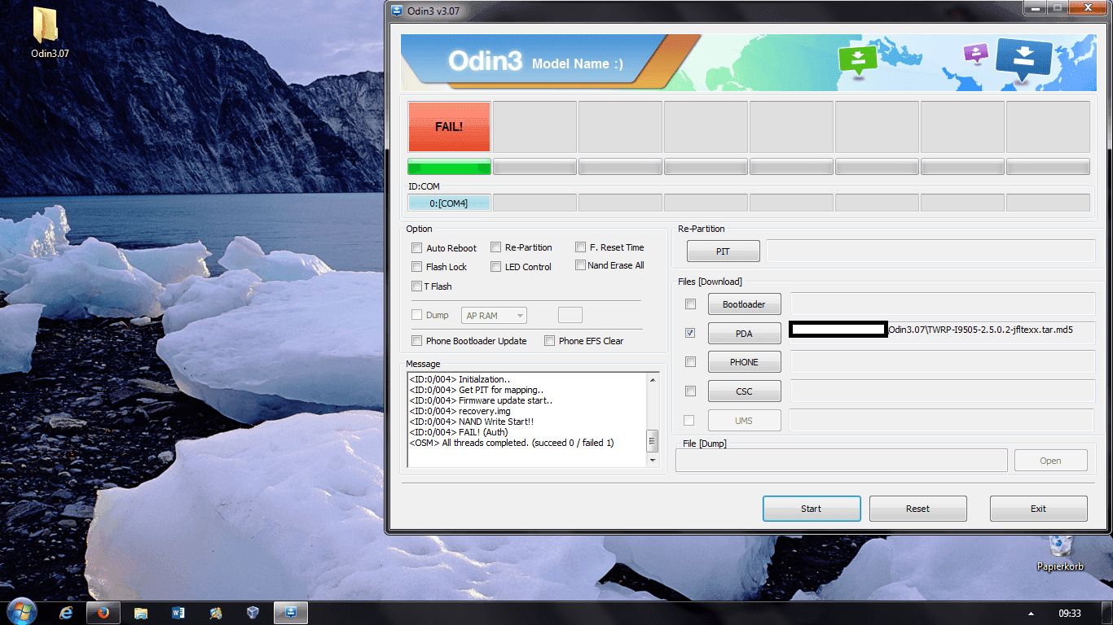Image resolution: width=1113 pixels, height=625 pixels.
Task: Check the Flash Lock option
Action: click(x=416, y=267)
